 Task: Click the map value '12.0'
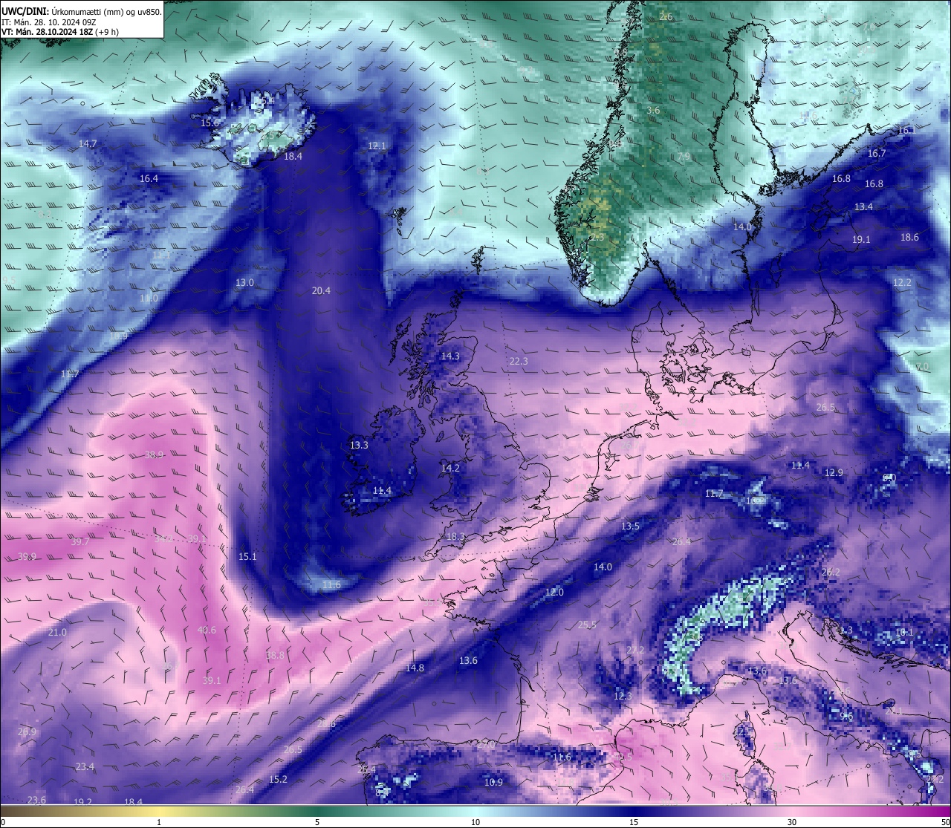[x=554, y=593]
